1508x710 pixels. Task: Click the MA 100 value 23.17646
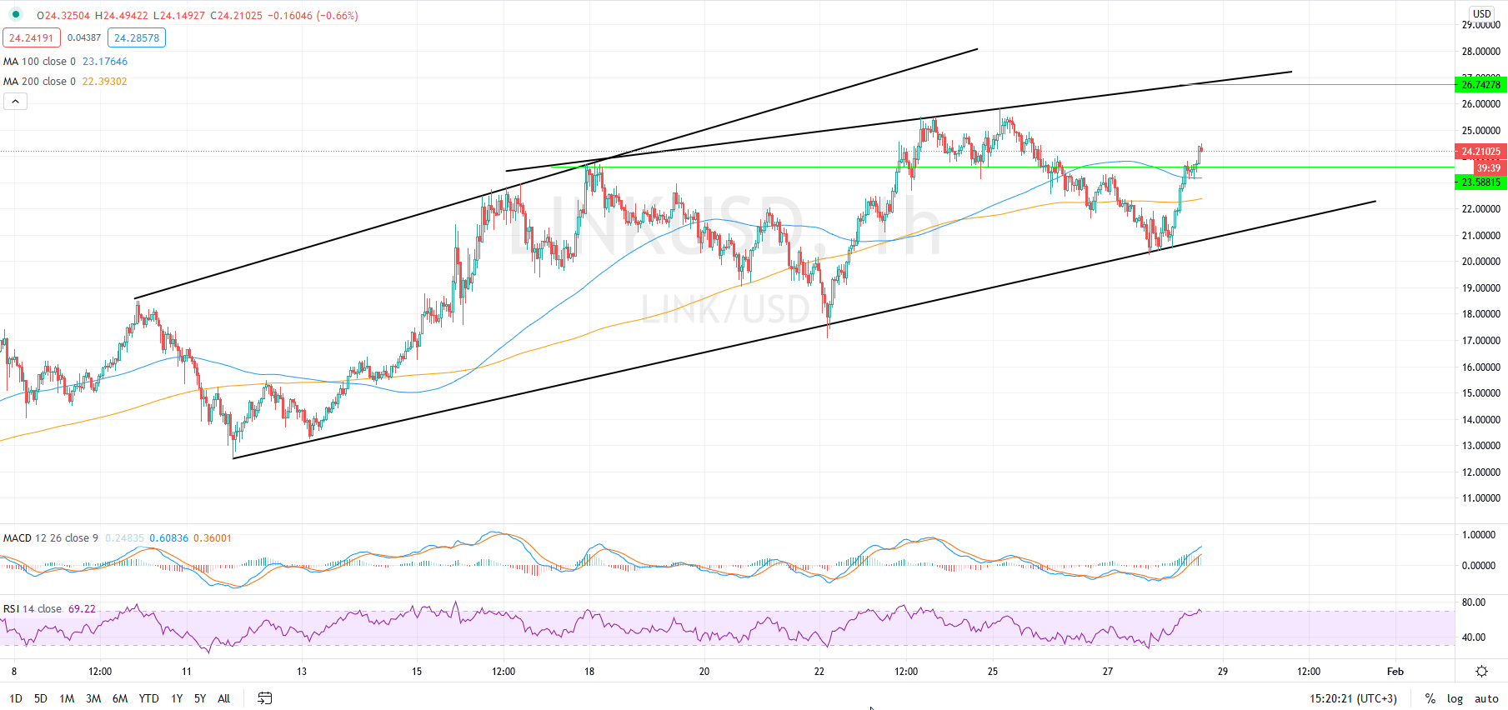[x=105, y=62]
